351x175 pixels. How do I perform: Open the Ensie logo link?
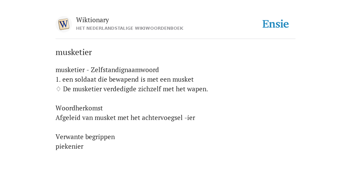(x=275, y=24)
